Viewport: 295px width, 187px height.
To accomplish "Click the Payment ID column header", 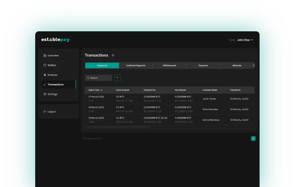I will [x=235, y=90].
